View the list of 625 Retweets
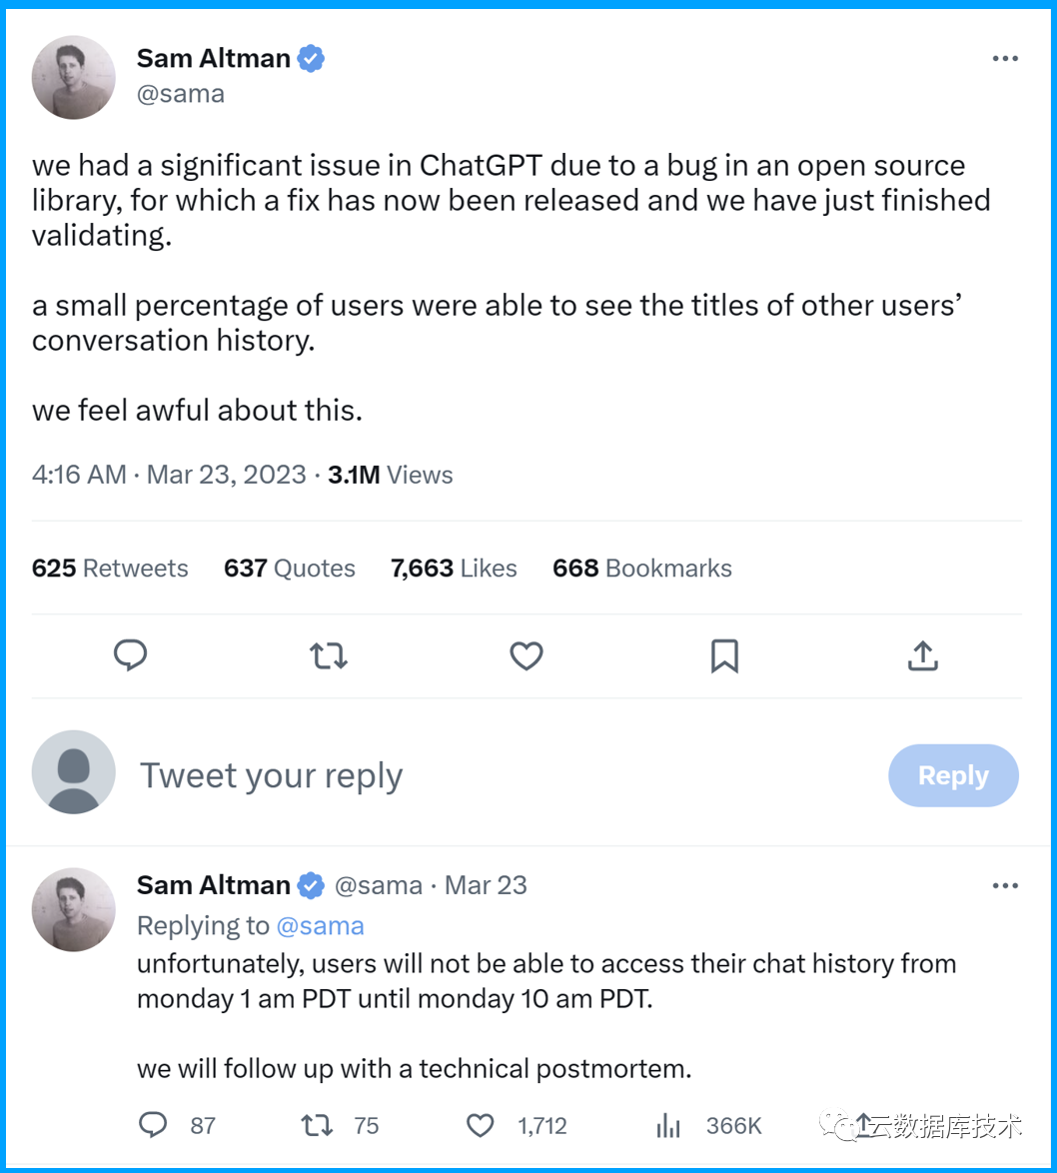1057x1173 pixels. click(110, 569)
